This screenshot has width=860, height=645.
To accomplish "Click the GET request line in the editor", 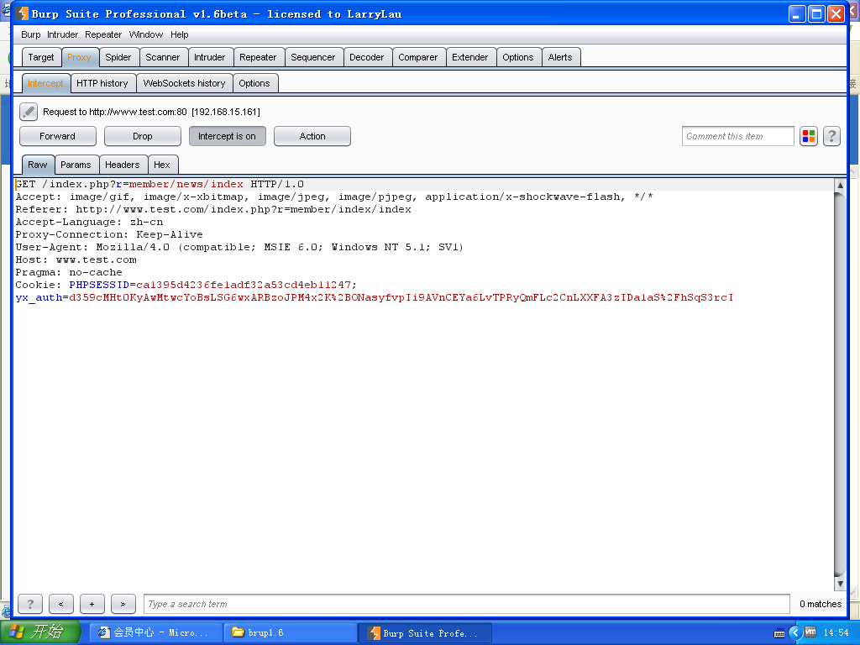I will 160,184.
